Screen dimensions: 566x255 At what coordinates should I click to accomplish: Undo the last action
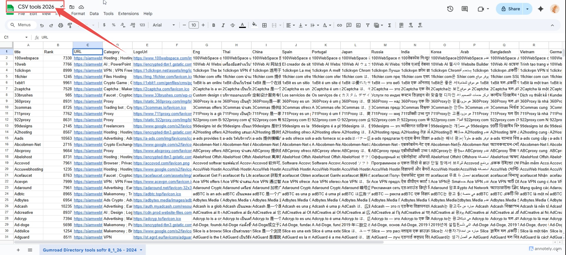tap(42, 25)
